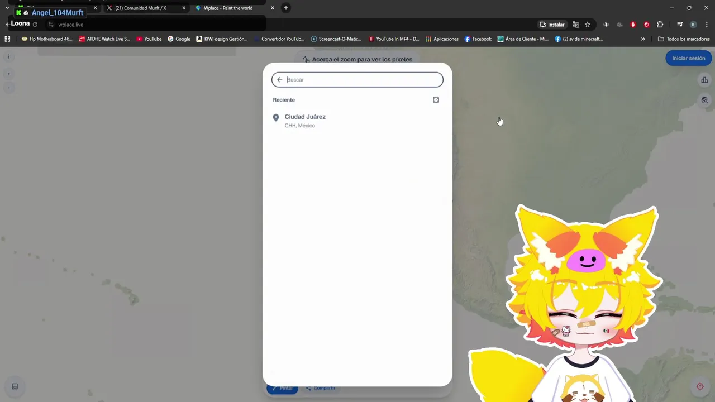Reload the page with the refresh icon
This screenshot has width=715, height=402.
coord(35,25)
